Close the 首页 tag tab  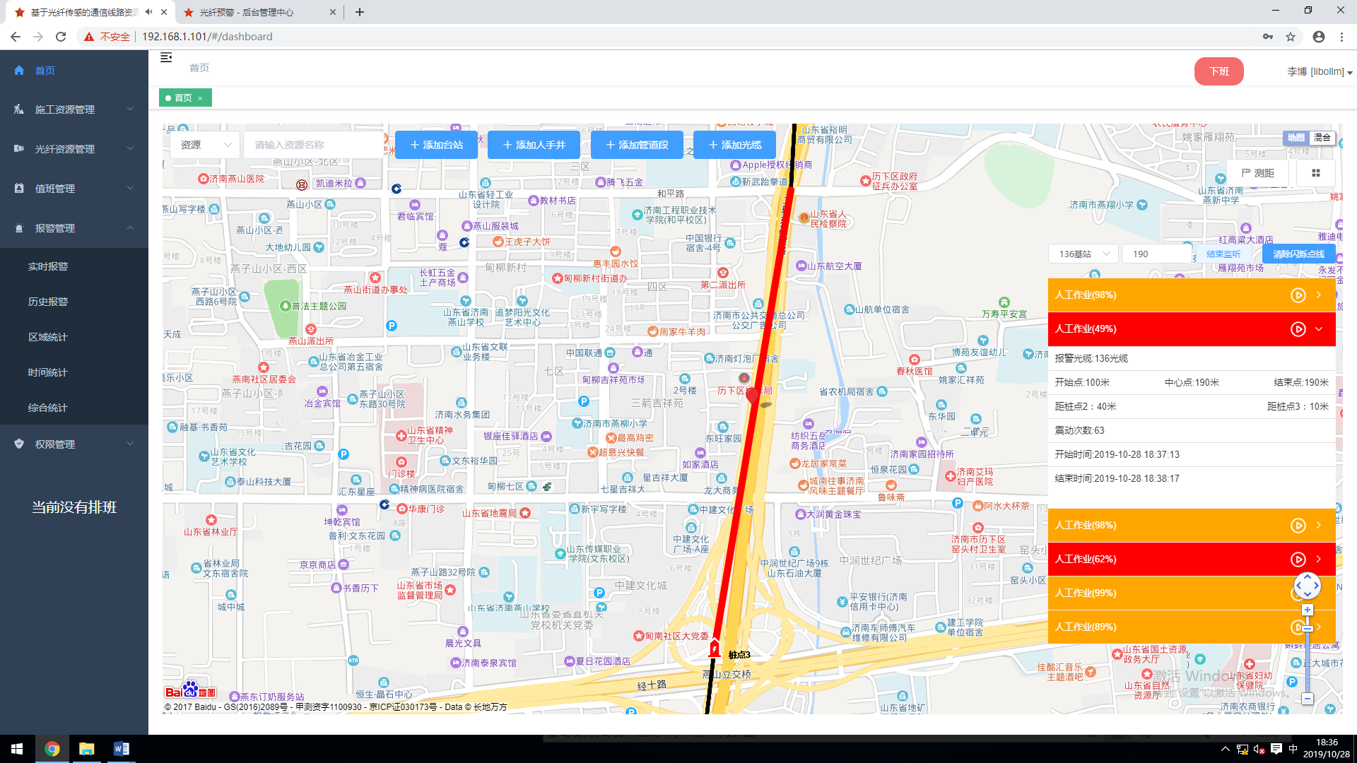pyautogui.click(x=200, y=98)
